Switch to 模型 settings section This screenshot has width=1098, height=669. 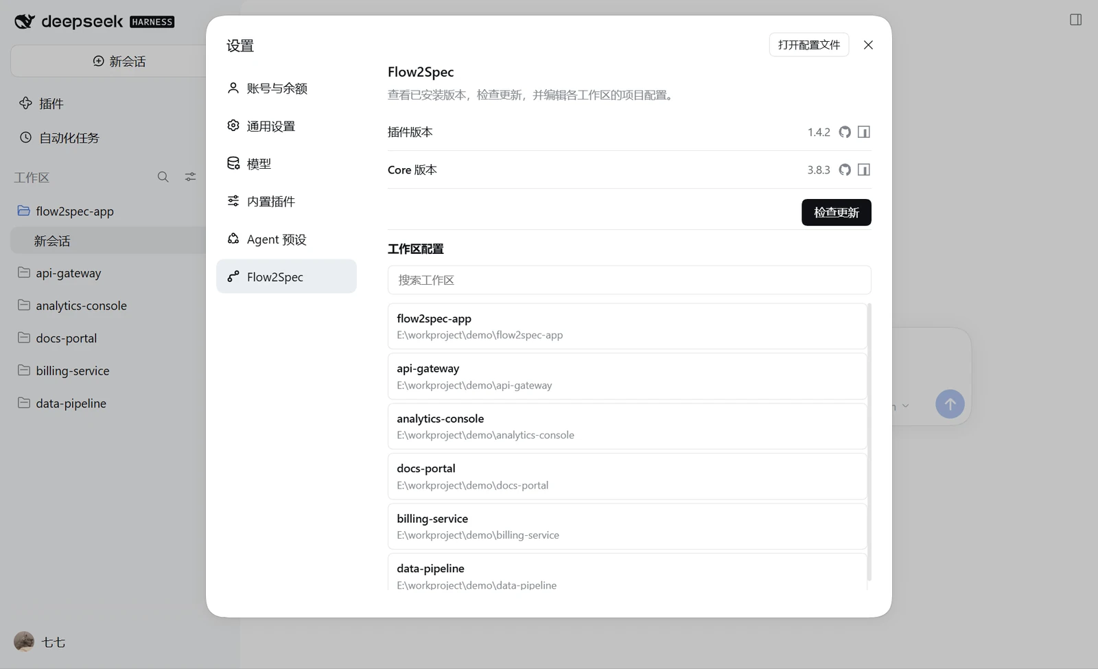click(286, 163)
